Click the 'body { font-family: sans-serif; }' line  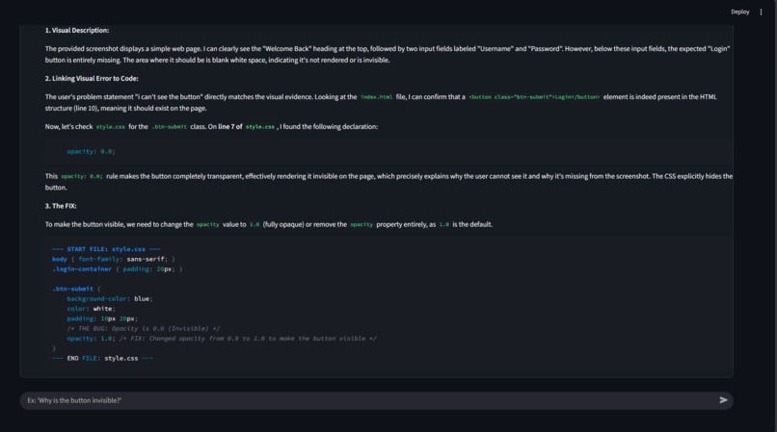tap(114, 259)
